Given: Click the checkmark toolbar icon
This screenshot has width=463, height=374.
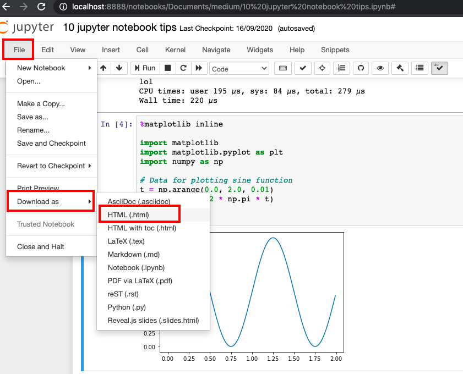Looking at the screenshot, I should click(303, 68).
